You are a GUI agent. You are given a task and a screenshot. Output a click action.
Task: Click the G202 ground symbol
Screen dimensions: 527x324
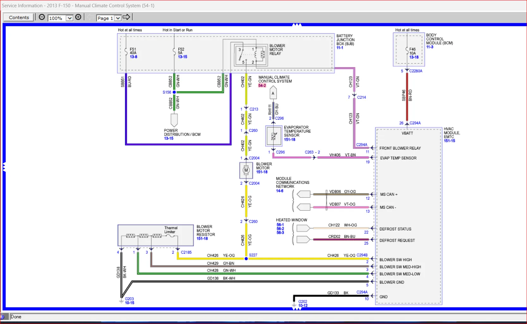[294, 305]
